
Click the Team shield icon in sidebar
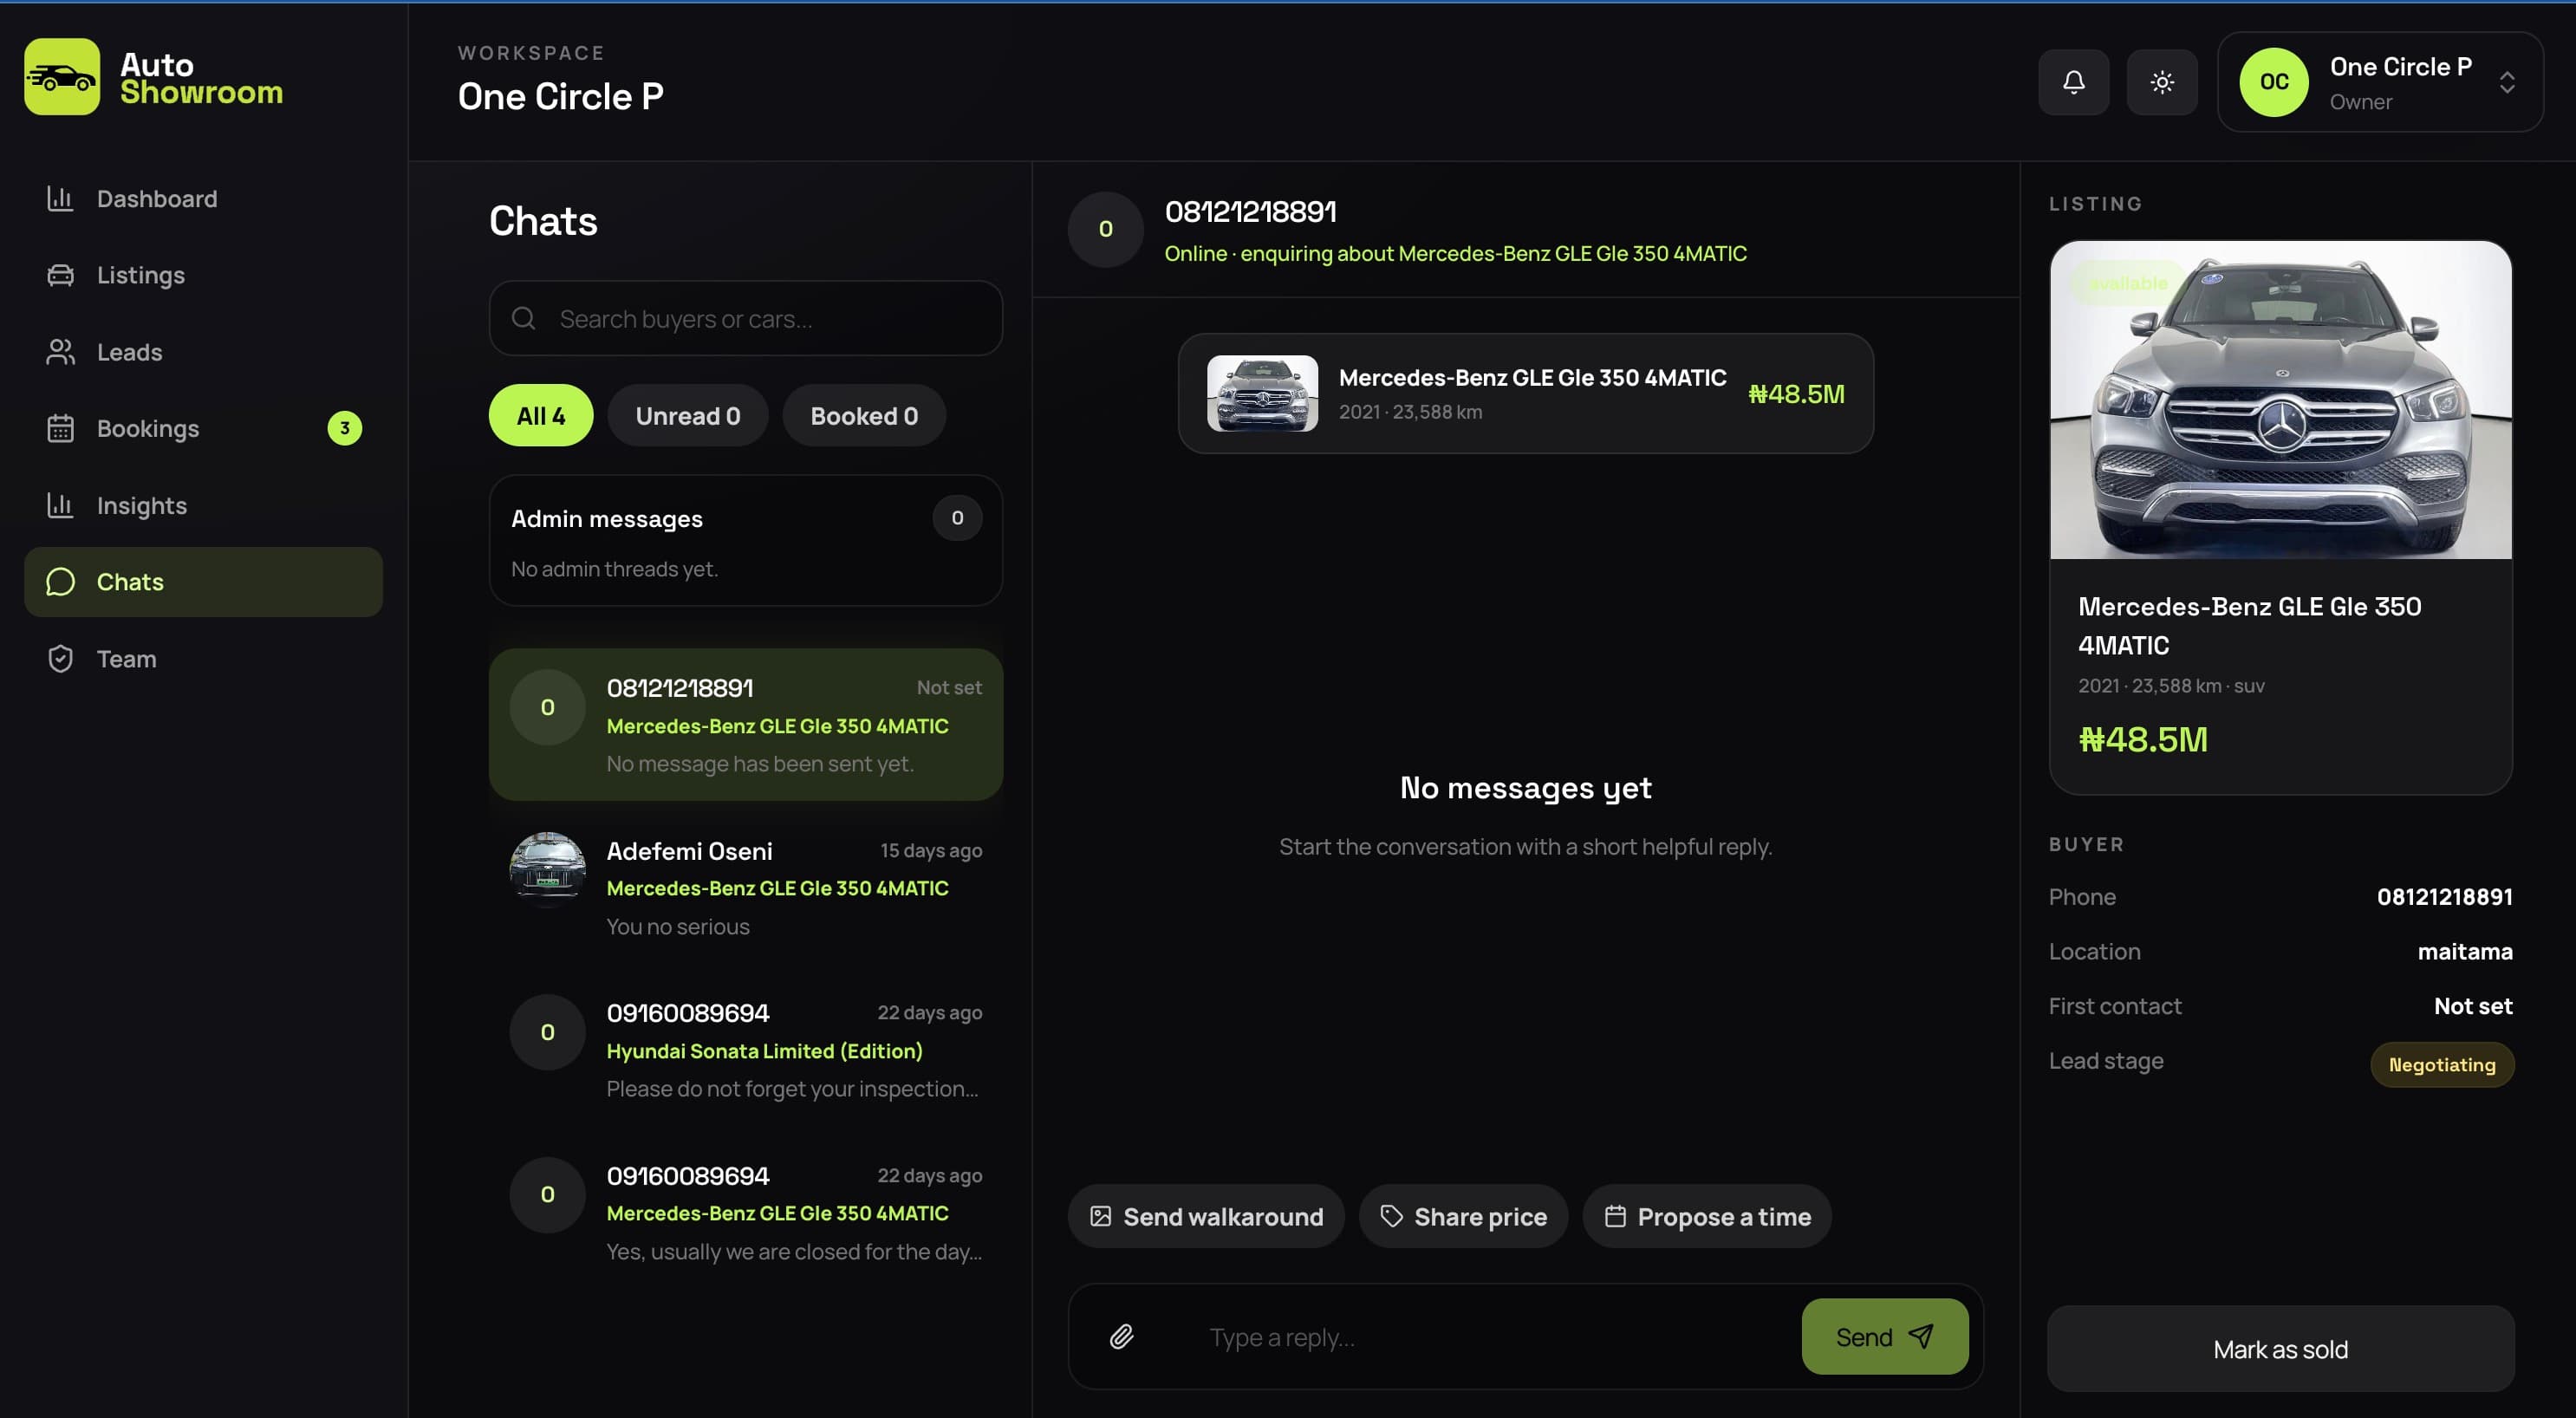60,659
